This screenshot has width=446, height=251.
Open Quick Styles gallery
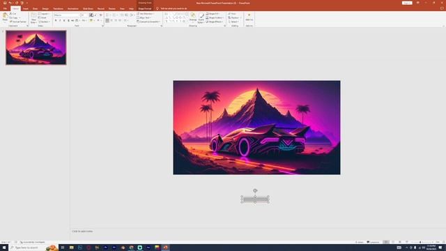click(201, 18)
